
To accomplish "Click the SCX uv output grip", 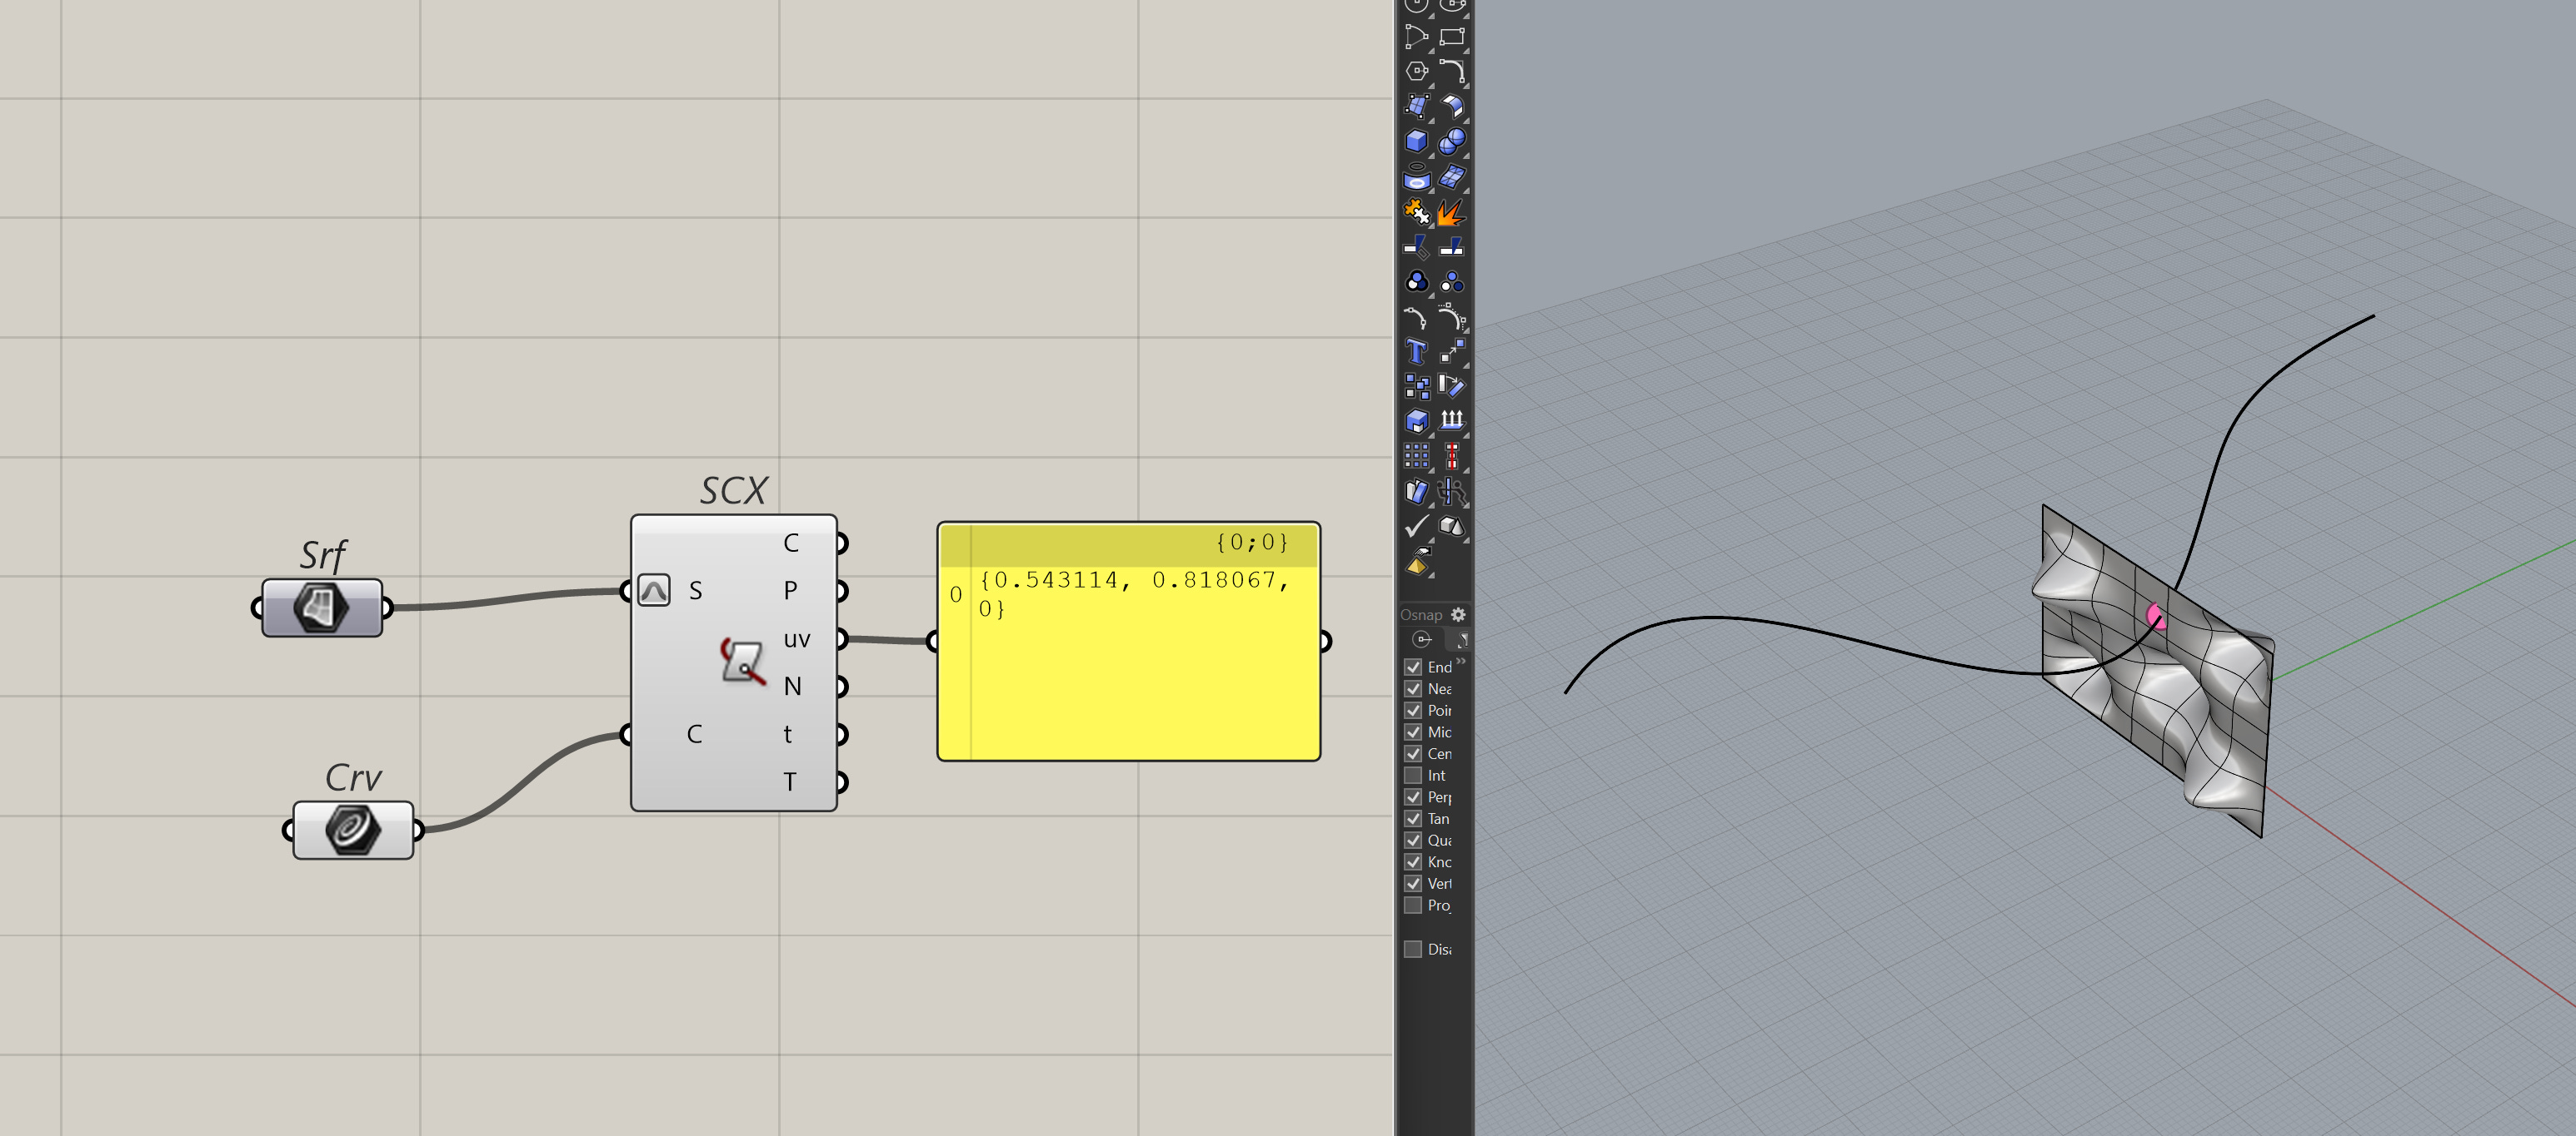I will tap(842, 638).
